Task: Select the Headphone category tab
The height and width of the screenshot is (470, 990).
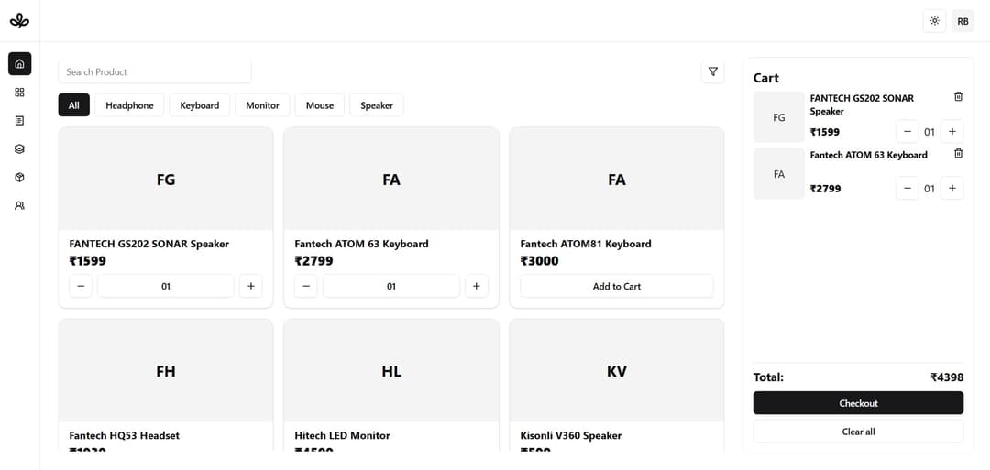Action: [129, 105]
